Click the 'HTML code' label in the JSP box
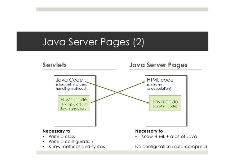The image size is (230, 162). pyautogui.click(x=160, y=80)
